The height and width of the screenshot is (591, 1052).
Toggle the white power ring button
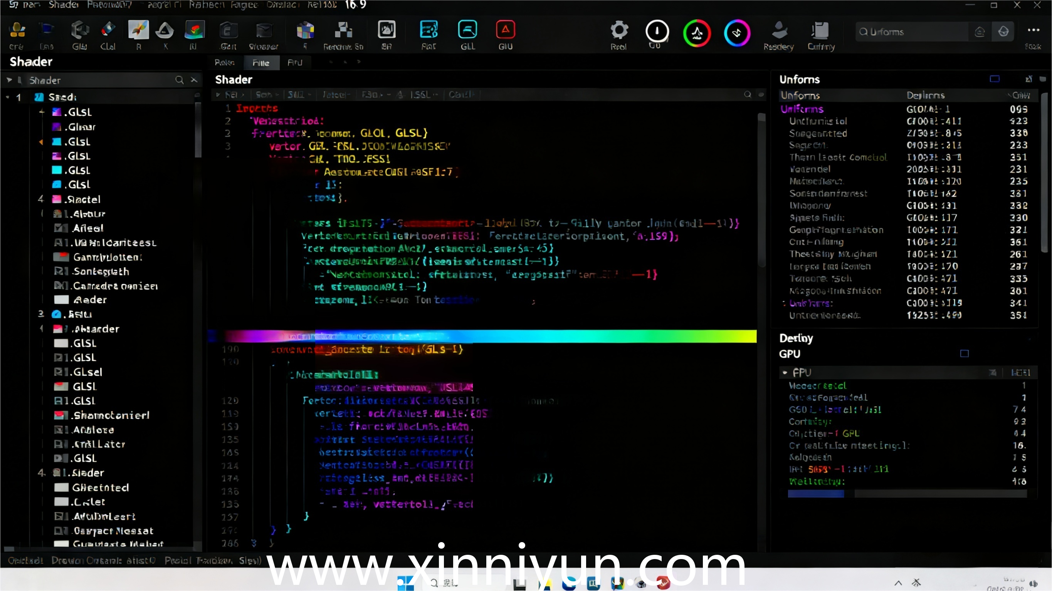[657, 31]
